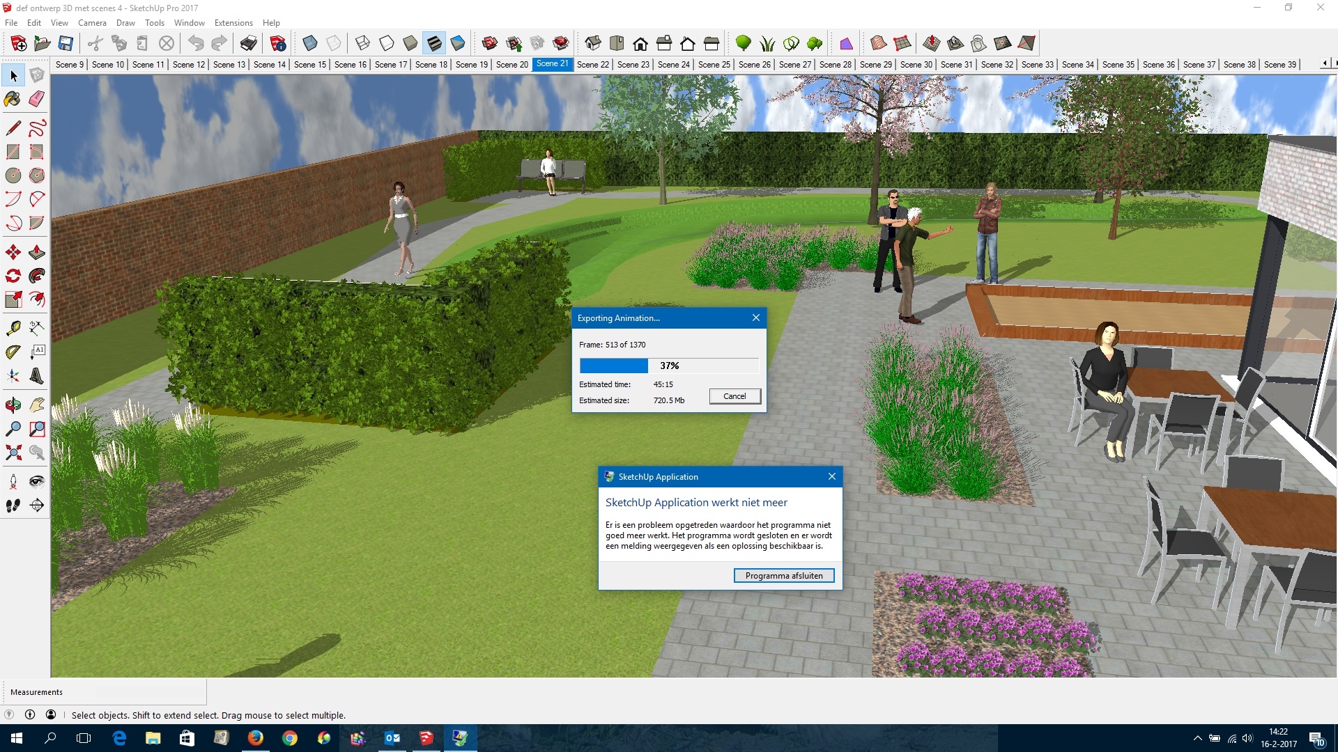Click Programma afsluiten button
The height and width of the screenshot is (752, 1338).
tap(783, 576)
